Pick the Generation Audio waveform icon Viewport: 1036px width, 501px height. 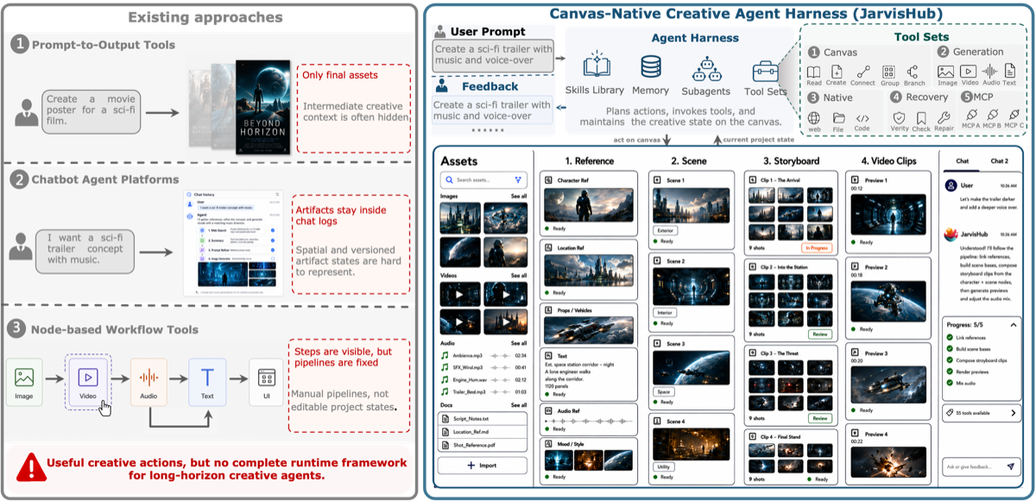[x=991, y=72]
